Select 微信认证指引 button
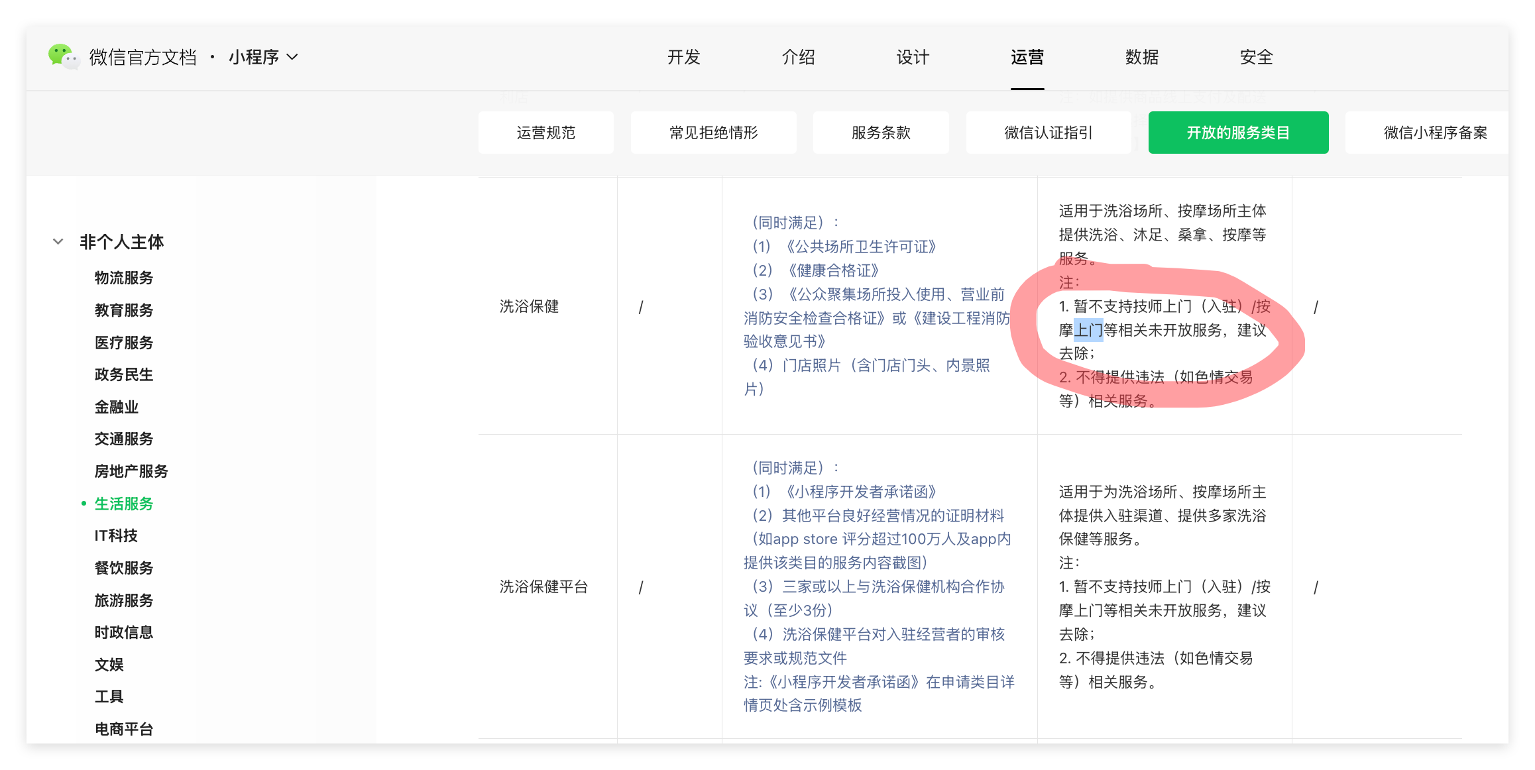 click(1048, 133)
